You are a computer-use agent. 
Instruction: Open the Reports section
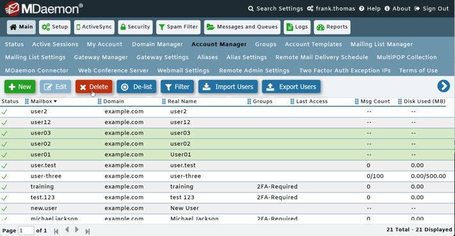pyautogui.click(x=332, y=27)
